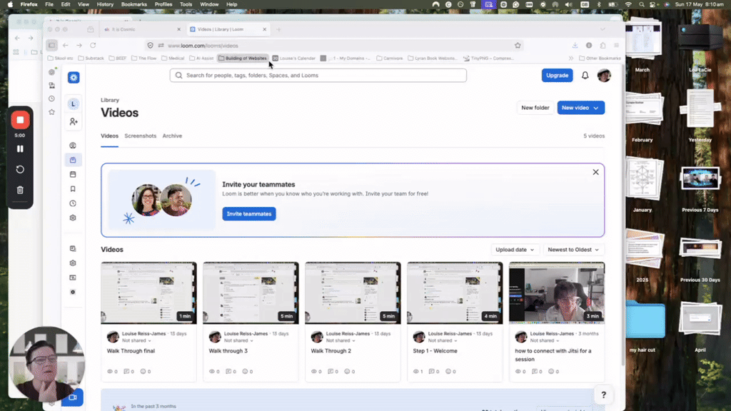The height and width of the screenshot is (411, 731).
Task: Open the Bookmarks menu in menu bar
Action: point(133,4)
